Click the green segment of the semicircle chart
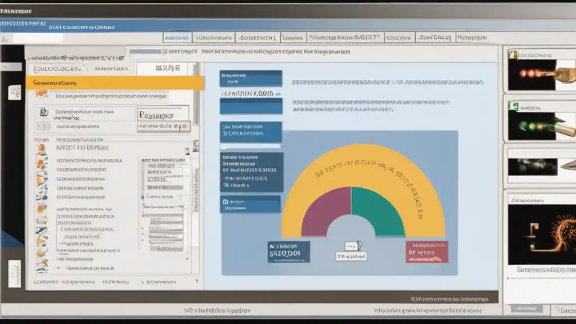This screenshot has height=324, width=576. click(376, 209)
